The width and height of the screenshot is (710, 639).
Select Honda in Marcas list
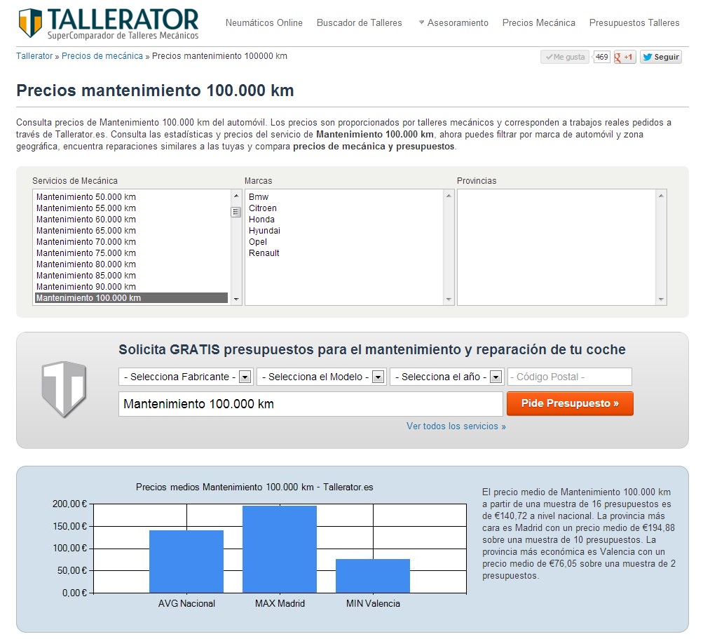(261, 220)
